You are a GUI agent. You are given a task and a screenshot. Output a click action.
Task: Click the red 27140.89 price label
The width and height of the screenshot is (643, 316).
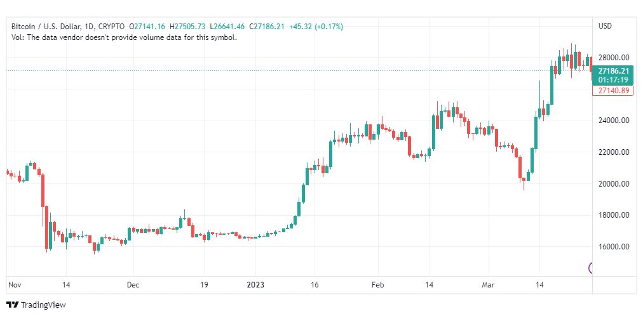point(613,91)
